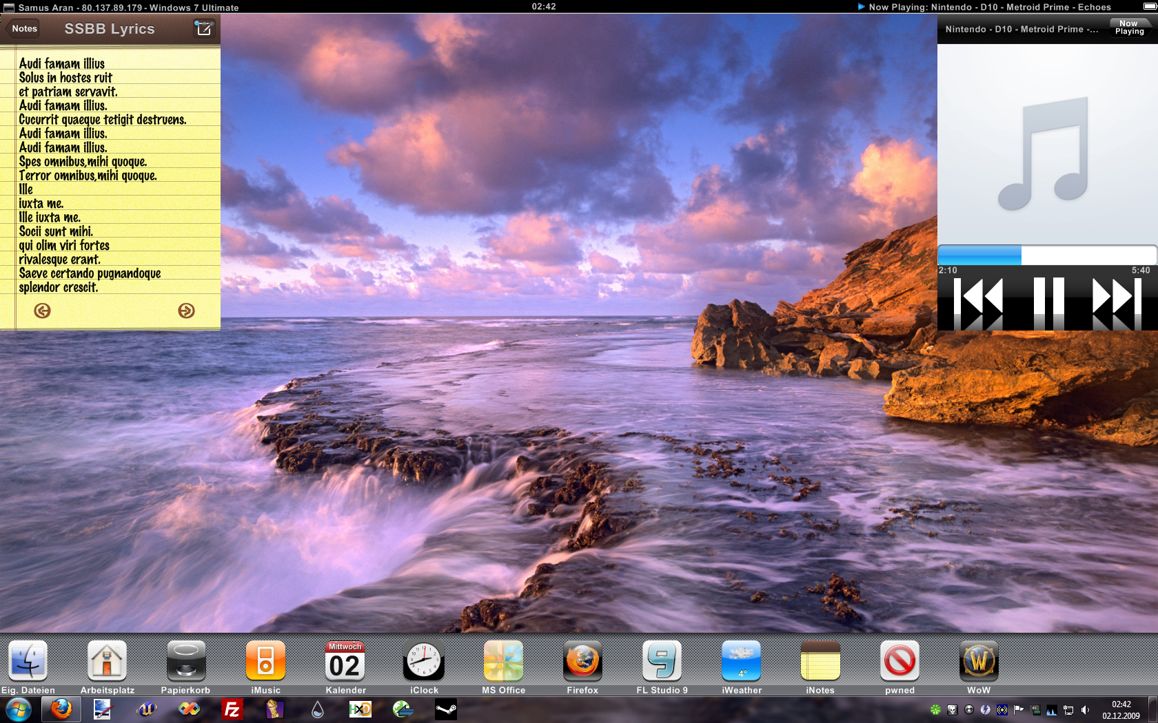Click the volume speaker tray icon
The width and height of the screenshot is (1158, 723).
click(1085, 710)
